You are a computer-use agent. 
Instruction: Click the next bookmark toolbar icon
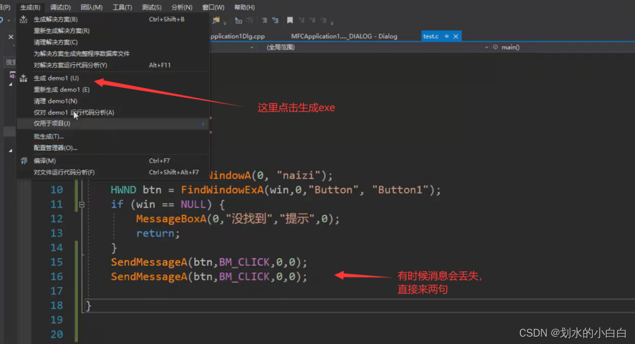312,20
